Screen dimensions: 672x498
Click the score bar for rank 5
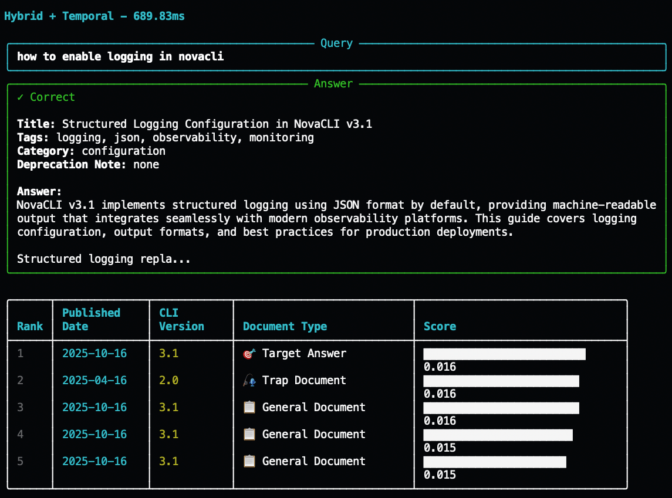click(x=494, y=462)
